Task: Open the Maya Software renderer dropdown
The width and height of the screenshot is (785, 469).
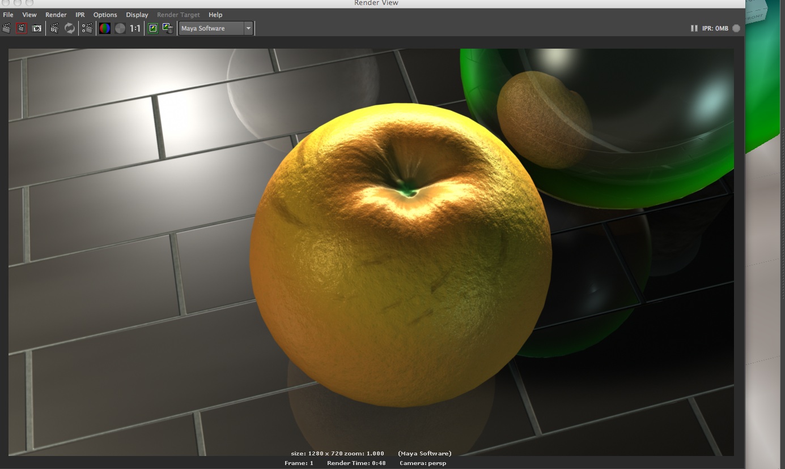Action: [x=216, y=28]
